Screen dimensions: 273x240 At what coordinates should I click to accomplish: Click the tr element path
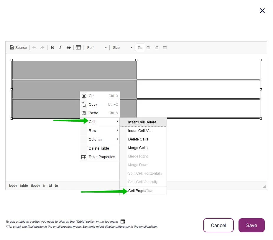45,186
